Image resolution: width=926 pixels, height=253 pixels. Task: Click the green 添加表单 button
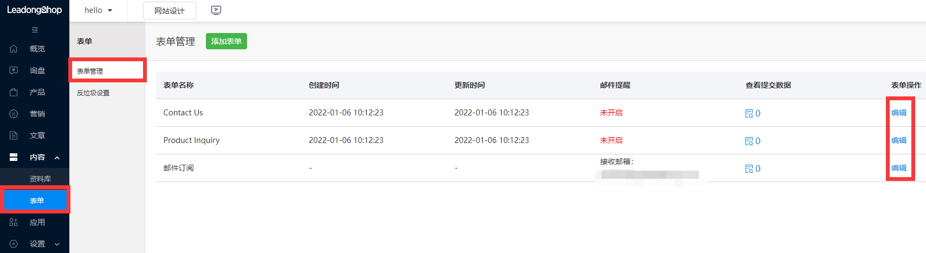tap(226, 41)
